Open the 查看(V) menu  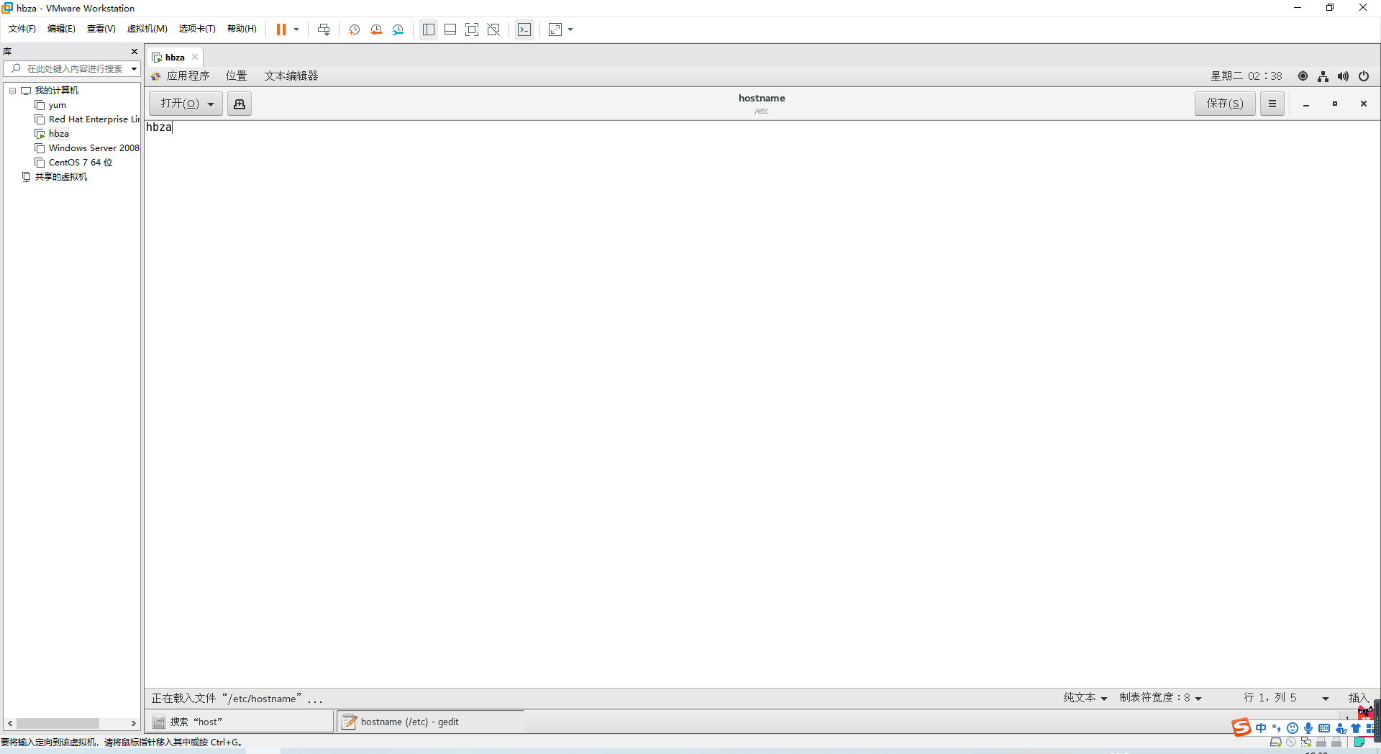pyautogui.click(x=101, y=29)
